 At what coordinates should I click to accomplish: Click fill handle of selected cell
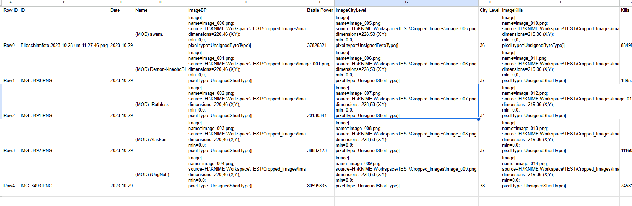point(479,119)
